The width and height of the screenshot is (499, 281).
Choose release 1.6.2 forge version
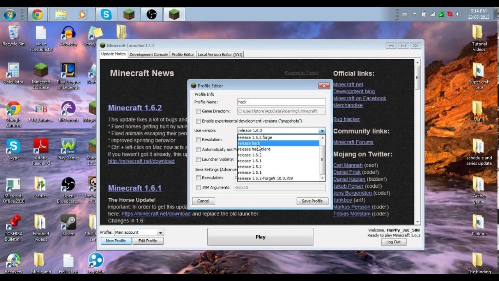(x=278, y=137)
